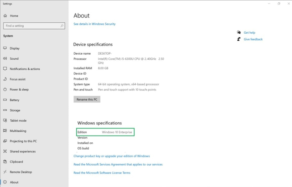
Task: Click the Projecting to this PC icon
Action: (5, 141)
